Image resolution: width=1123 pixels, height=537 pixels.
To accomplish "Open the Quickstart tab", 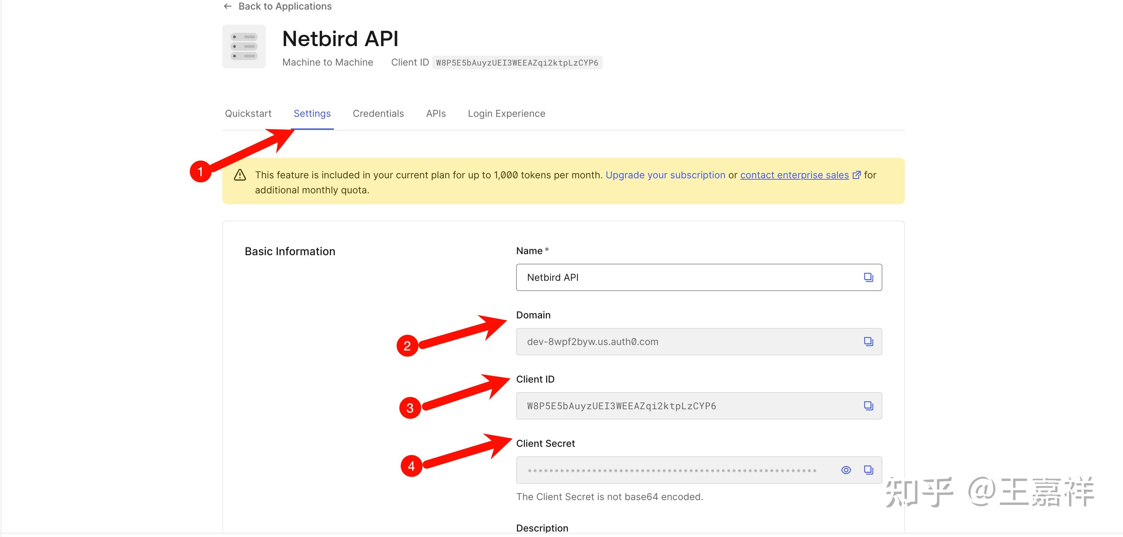I will pyautogui.click(x=248, y=113).
